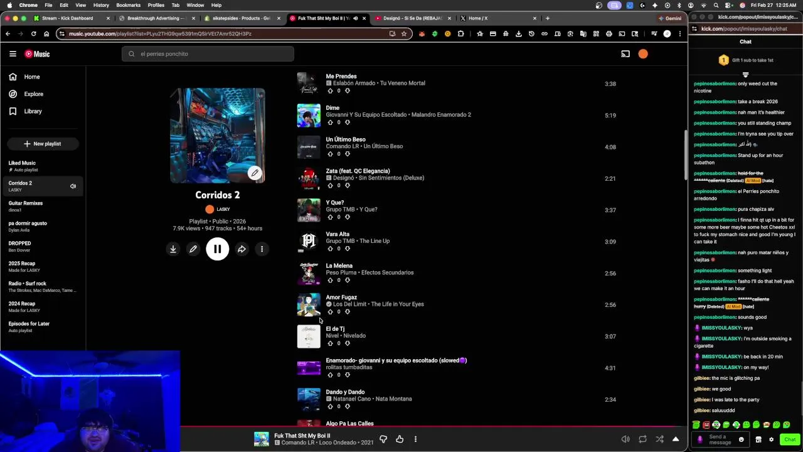Upvote the song La Melena
The width and height of the screenshot is (803, 452).
[331, 280]
